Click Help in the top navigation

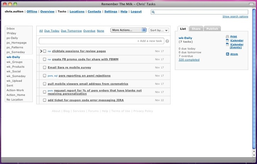(x=124, y=11)
